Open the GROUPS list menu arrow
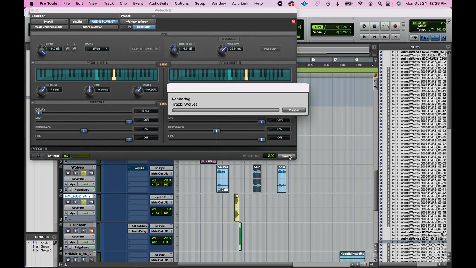Screen dimensions: 476x268 [x=54, y=237]
